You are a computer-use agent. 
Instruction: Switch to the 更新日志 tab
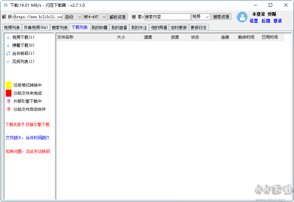pyautogui.click(x=199, y=28)
